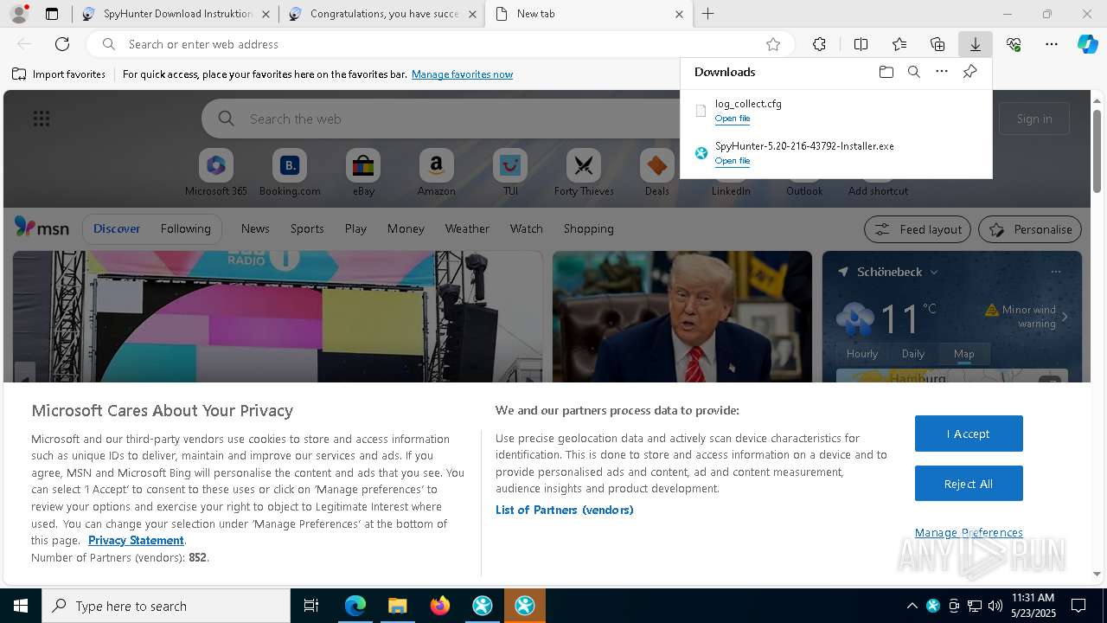
Task: Open Shopping category
Action: 589,228
